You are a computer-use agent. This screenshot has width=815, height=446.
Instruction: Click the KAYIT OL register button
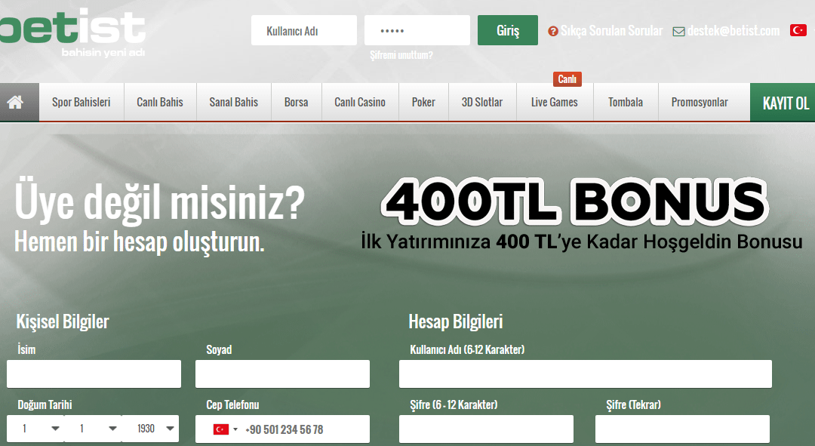[783, 103]
